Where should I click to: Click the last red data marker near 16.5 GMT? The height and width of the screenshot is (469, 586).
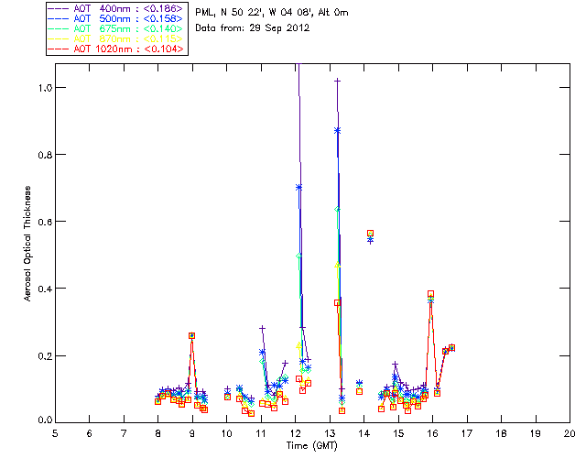451,348
